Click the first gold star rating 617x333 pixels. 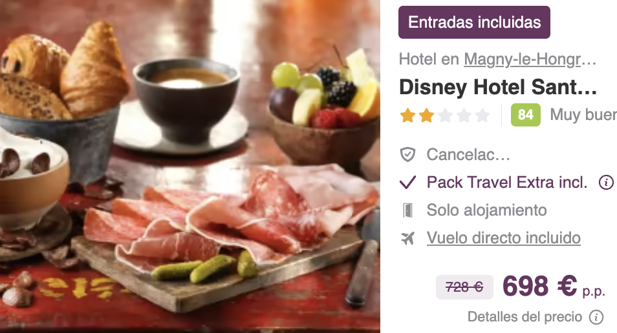click(407, 116)
